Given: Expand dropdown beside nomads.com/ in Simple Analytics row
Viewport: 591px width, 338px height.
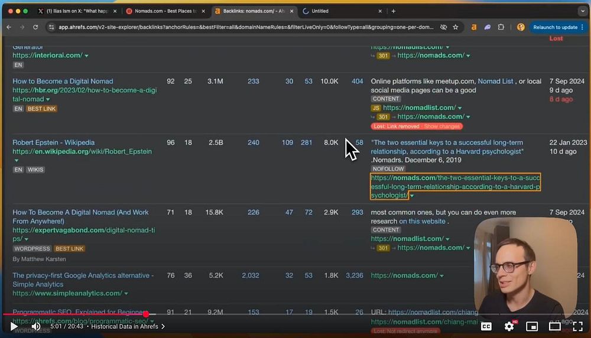Looking at the screenshot, I should pyautogui.click(x=441, y=276).
